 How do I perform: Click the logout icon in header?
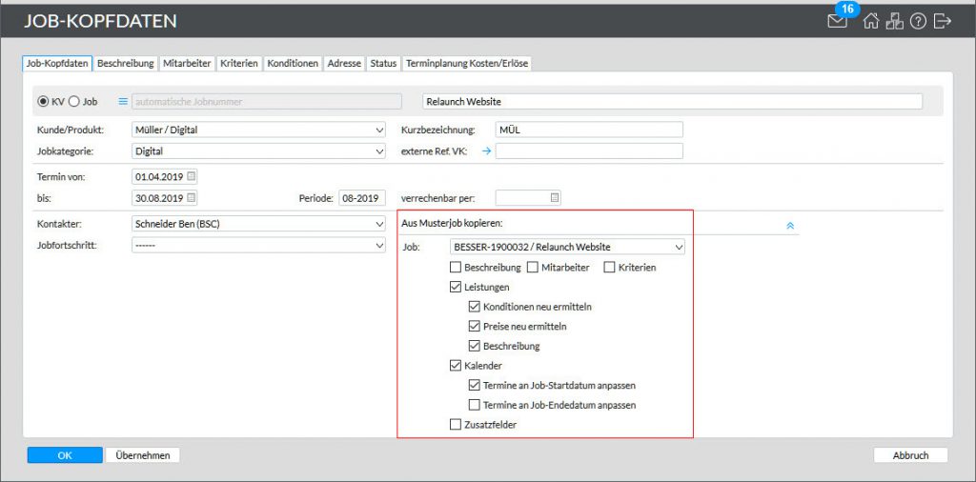[943, 21]
